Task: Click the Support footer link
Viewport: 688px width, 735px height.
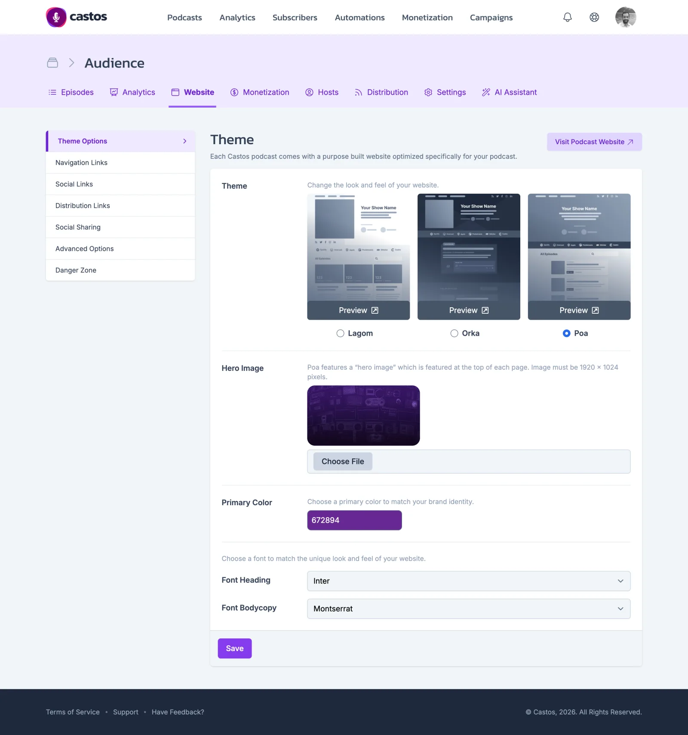Action: click(x=126, y=712)
